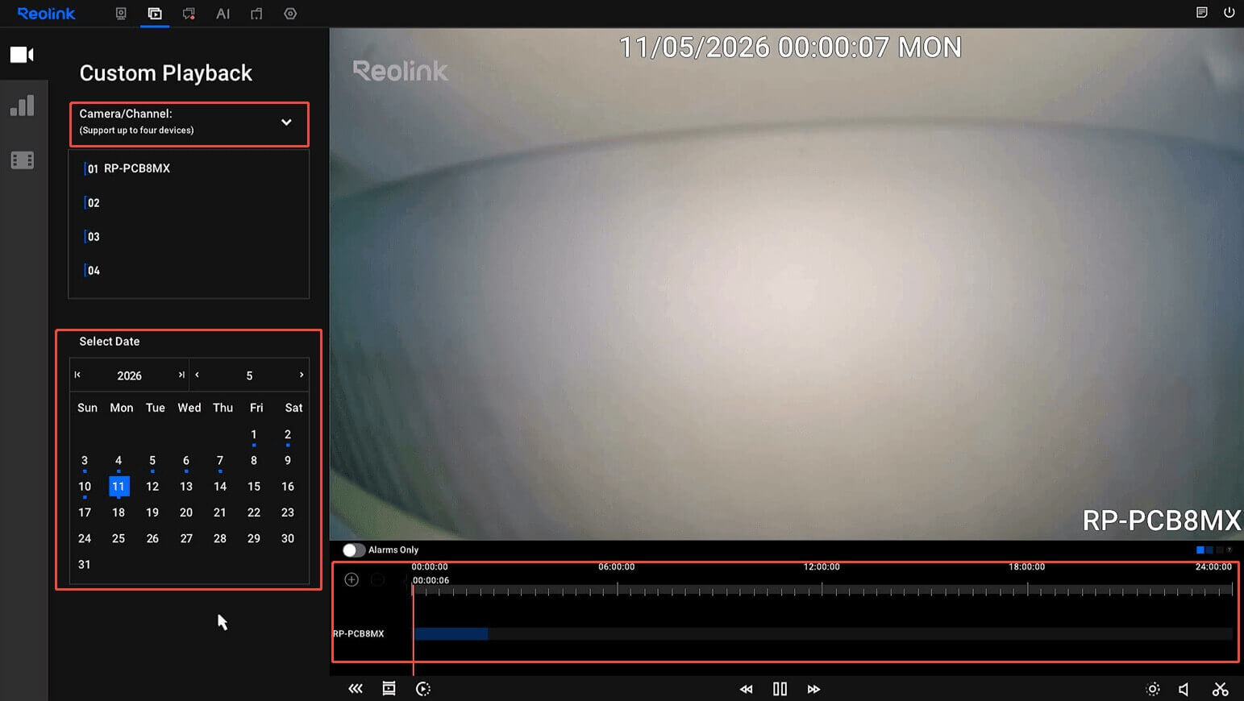Select May 4 in calendar

coord(119,461)
